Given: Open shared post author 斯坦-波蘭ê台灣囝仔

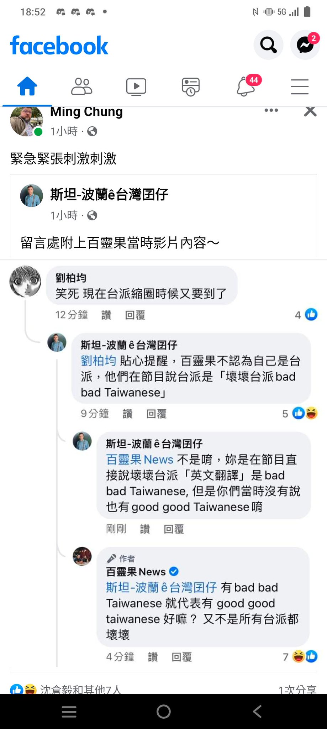Looking at the screenshot, I should point(109,194).
